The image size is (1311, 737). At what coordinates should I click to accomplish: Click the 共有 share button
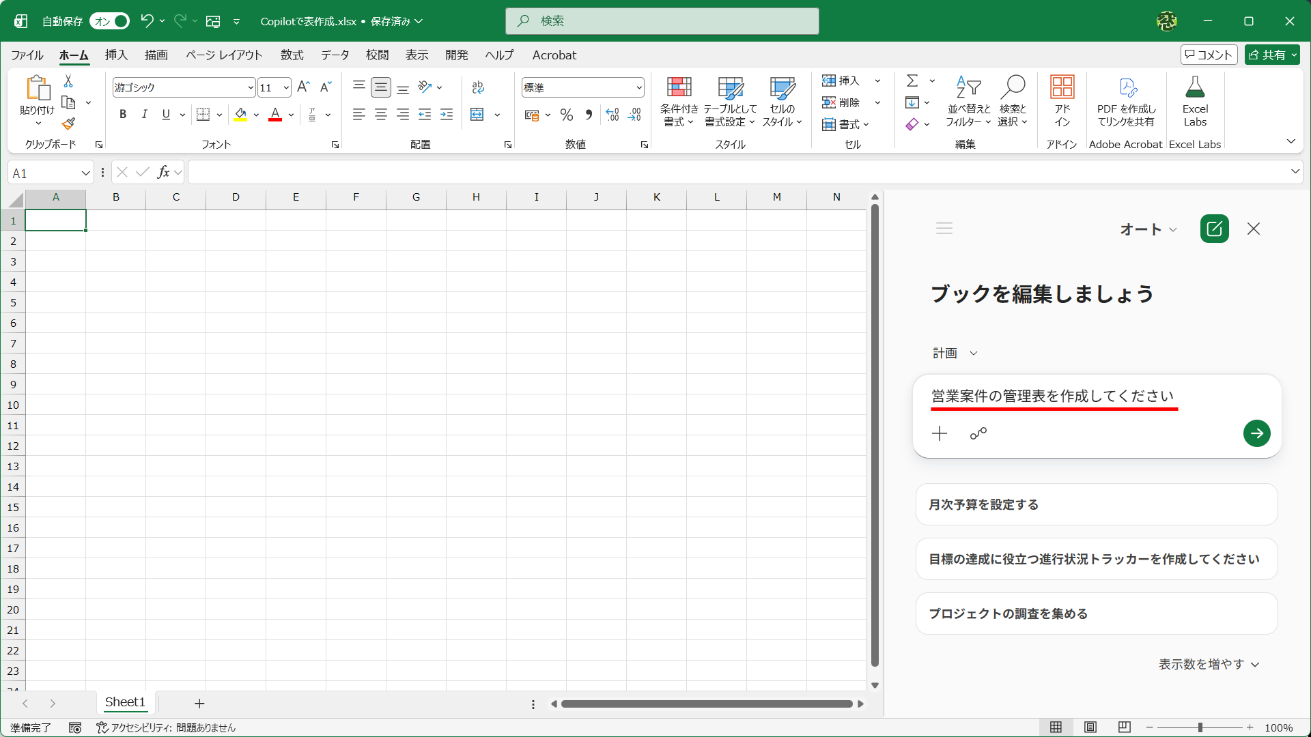tap(1272, 55)
